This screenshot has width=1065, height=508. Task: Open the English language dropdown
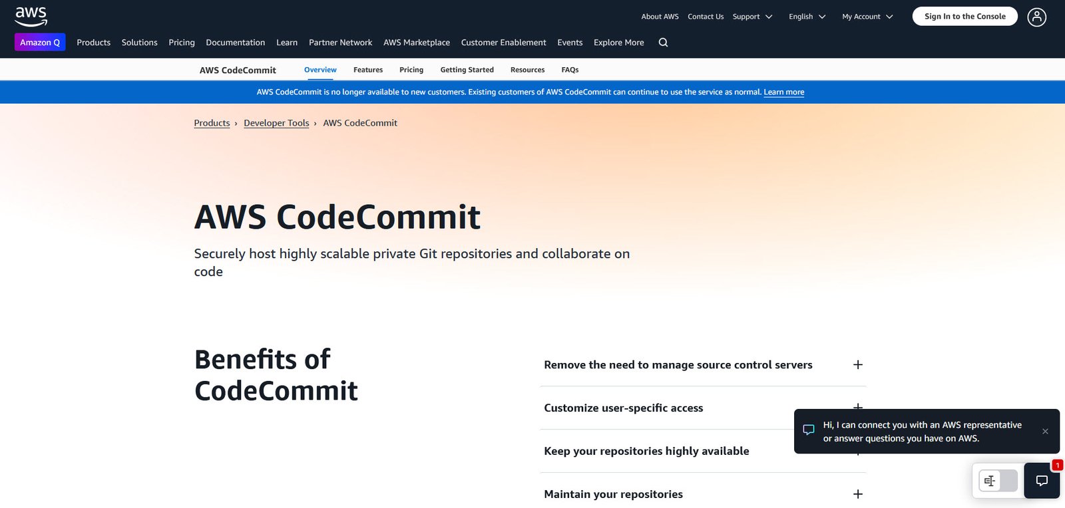pos(807,17)
